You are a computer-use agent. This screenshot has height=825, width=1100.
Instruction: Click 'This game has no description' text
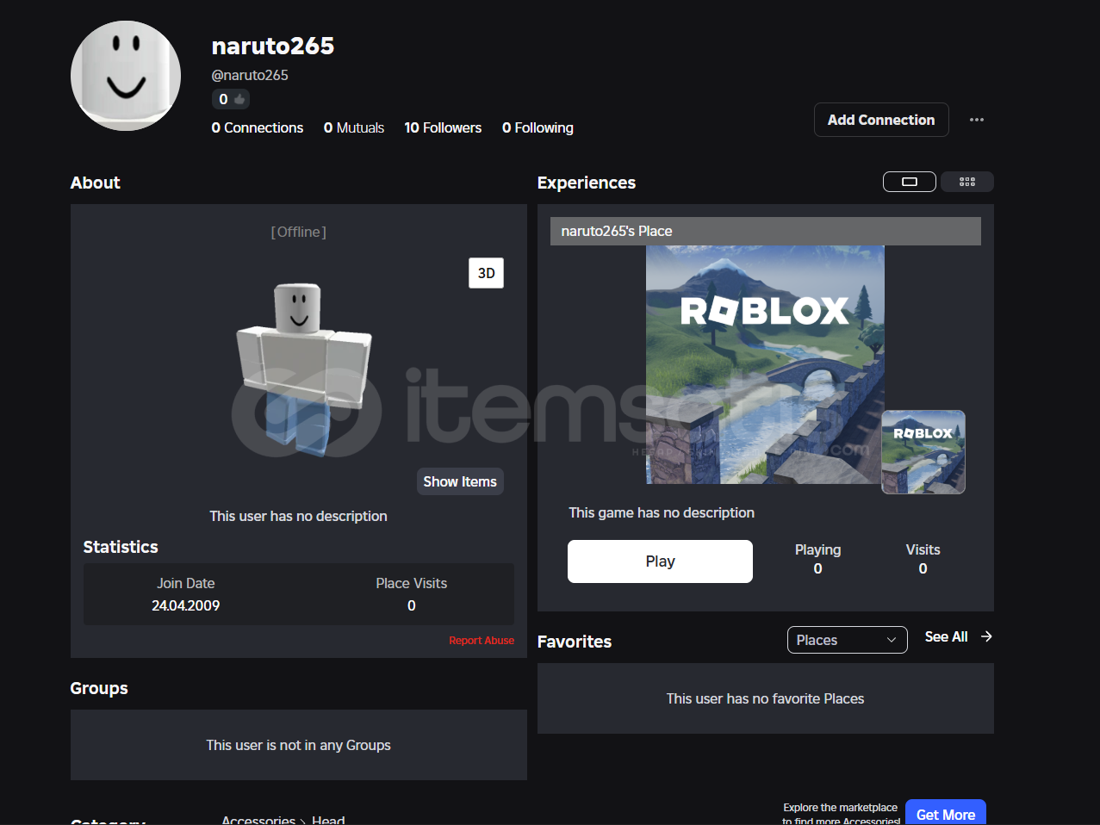point(662,512)
